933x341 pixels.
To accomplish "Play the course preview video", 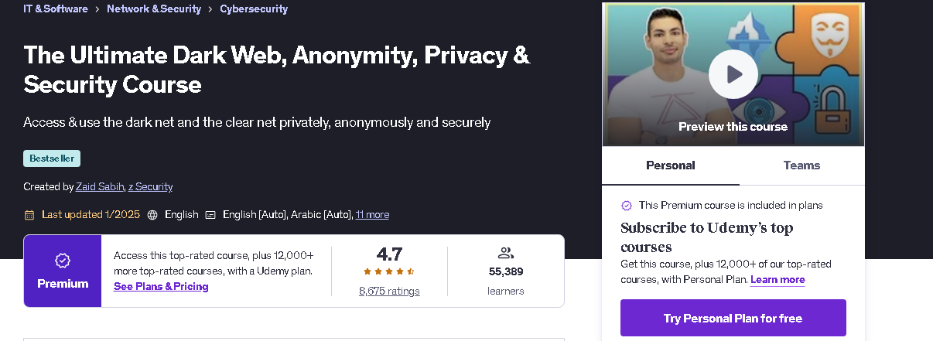I will (733, 74).
